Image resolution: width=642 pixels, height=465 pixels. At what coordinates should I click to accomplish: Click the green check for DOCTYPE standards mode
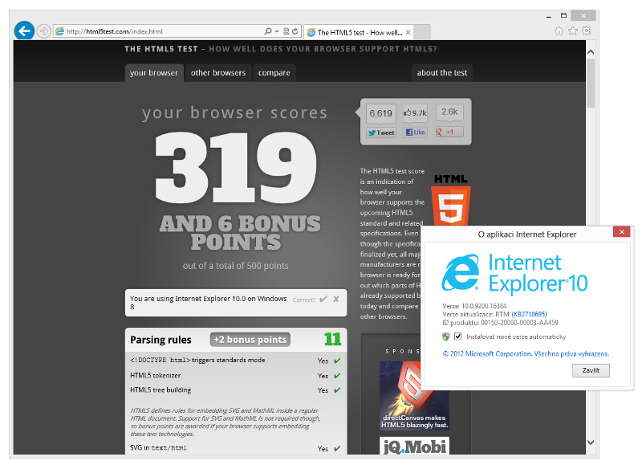click(x=337, y=361)
